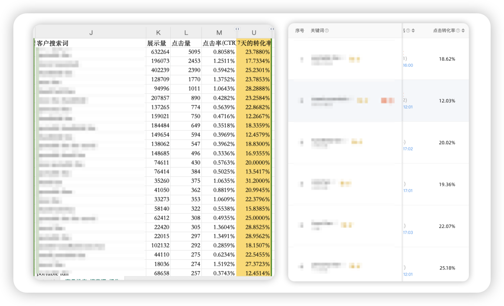Sort table by 点击转化率 column
Image resolution: width=504 pixels, height=306 pixels.
[463, 31]
